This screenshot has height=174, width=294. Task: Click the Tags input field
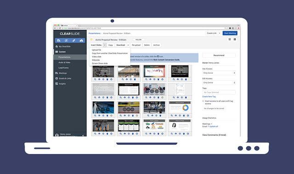tap(219, 93)
